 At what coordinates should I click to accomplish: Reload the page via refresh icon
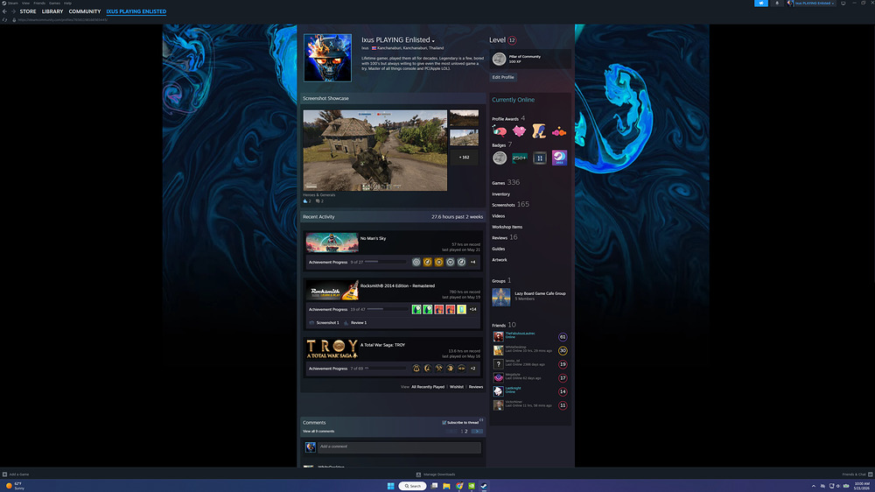click(5, 19)
